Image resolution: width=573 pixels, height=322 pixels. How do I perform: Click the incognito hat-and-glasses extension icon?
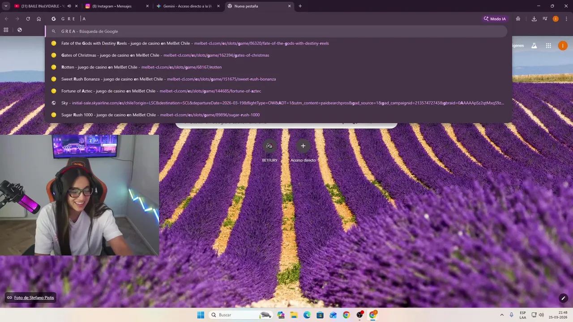click(518, 19)
